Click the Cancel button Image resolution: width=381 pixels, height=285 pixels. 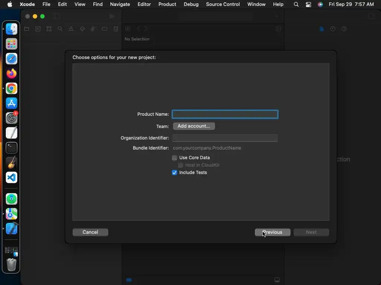90,232
